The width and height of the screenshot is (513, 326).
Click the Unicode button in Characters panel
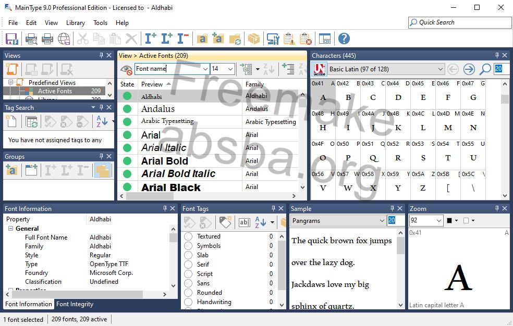[x=319, y=69]
